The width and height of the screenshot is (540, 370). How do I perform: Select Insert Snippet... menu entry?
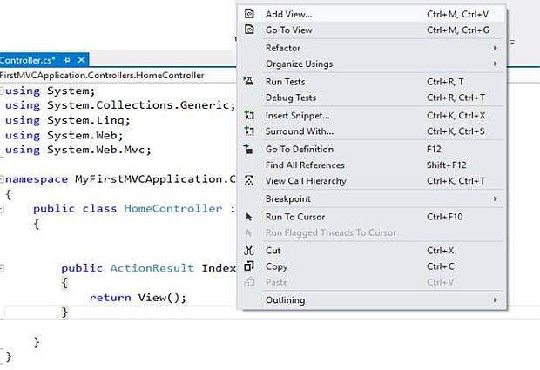tap(372, 115)
